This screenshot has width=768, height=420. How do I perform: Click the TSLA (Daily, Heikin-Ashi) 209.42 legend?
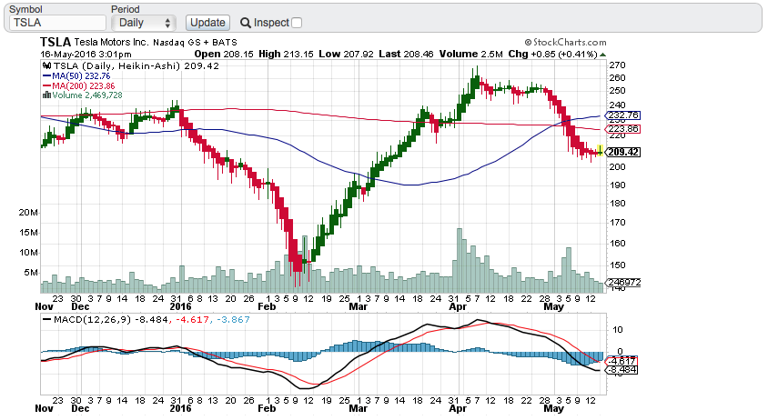pos(136,66)
